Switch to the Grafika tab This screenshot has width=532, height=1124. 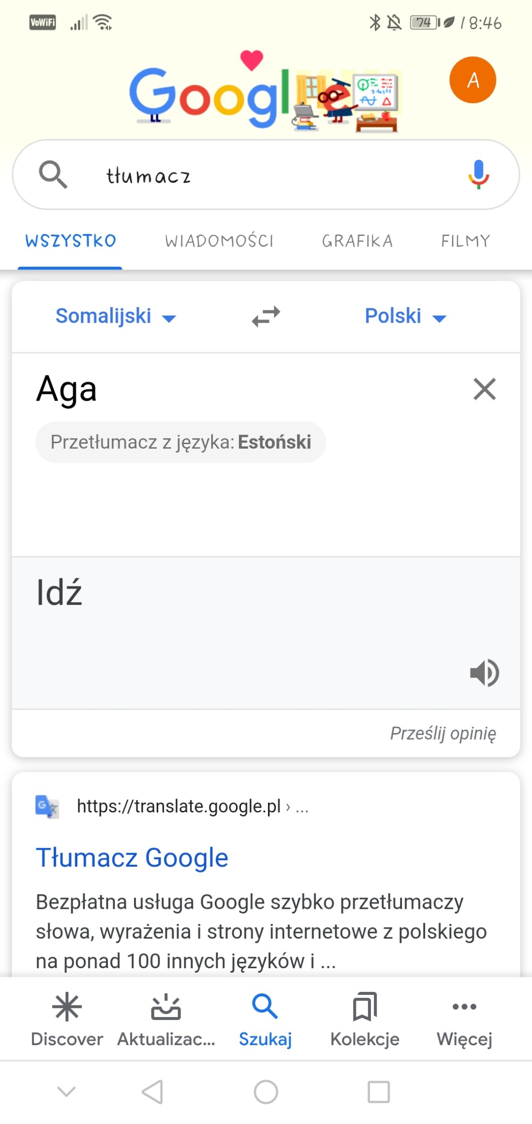357,241
